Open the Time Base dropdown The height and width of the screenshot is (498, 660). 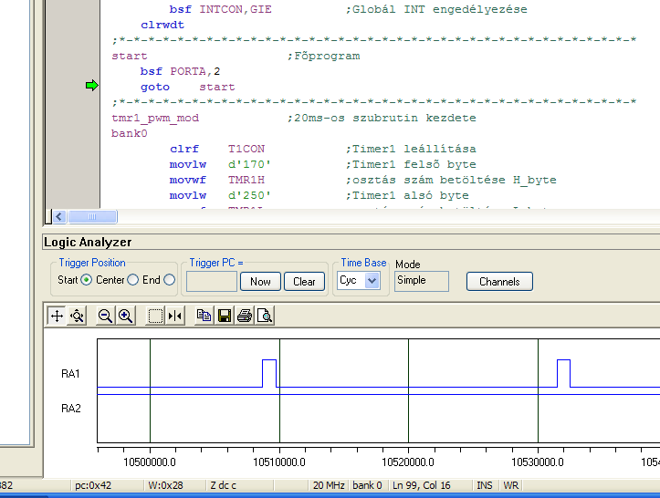[x=372, y=281]
